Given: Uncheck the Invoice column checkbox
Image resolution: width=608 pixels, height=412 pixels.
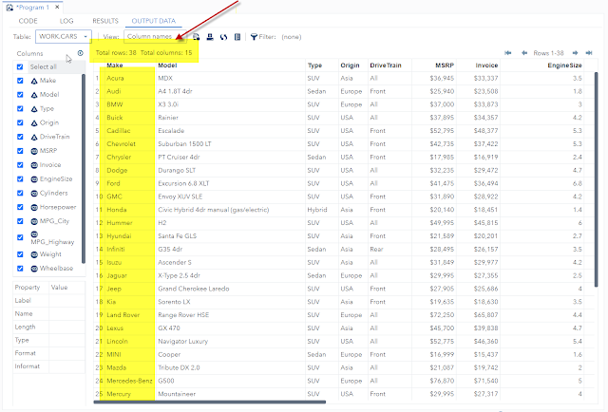Looking at the screenshot, I should [20, 165].
